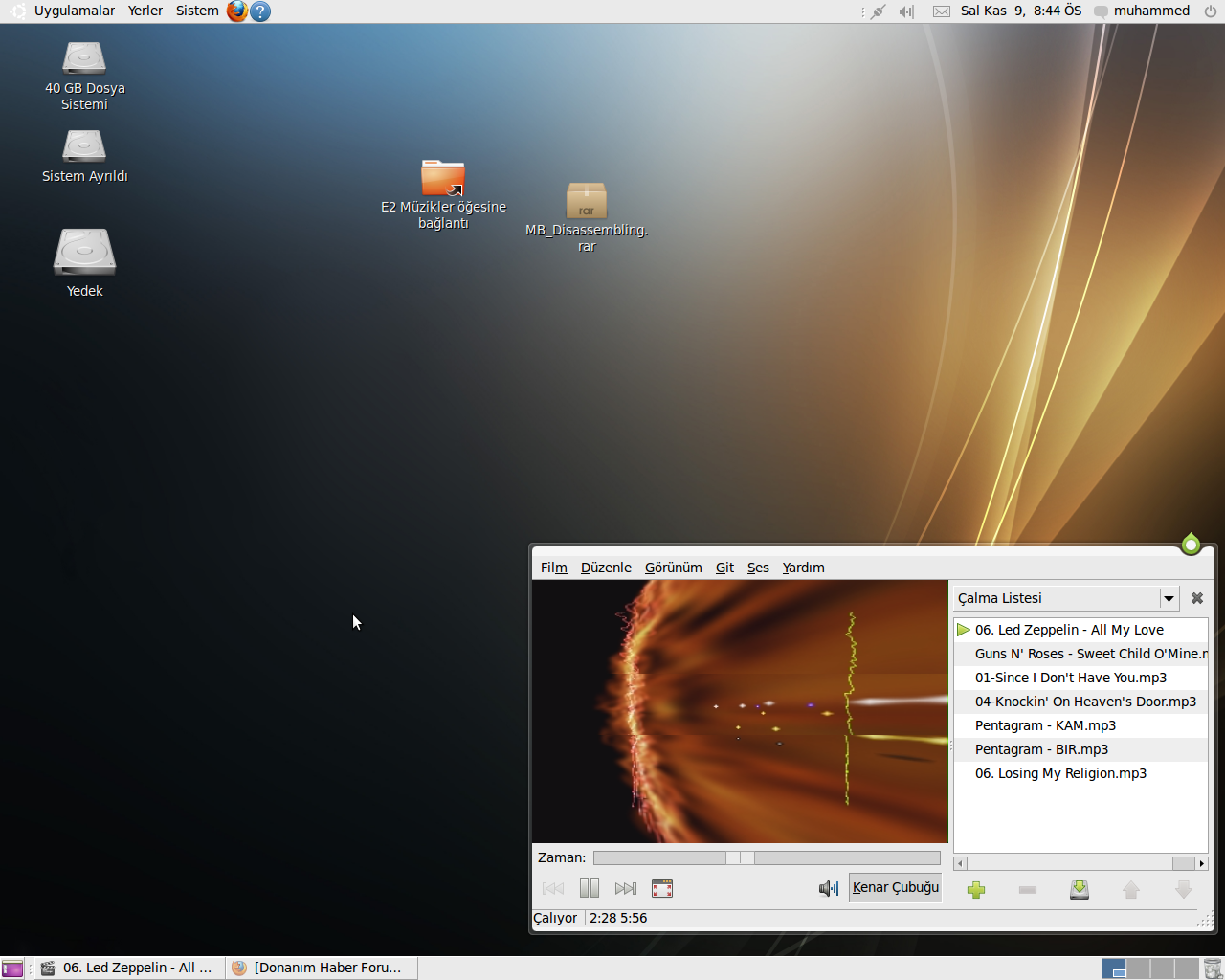This screenshot has width=1225, height=980.
Task: Close the Çalma Listesi sidebar
Action: [1197, 598]
